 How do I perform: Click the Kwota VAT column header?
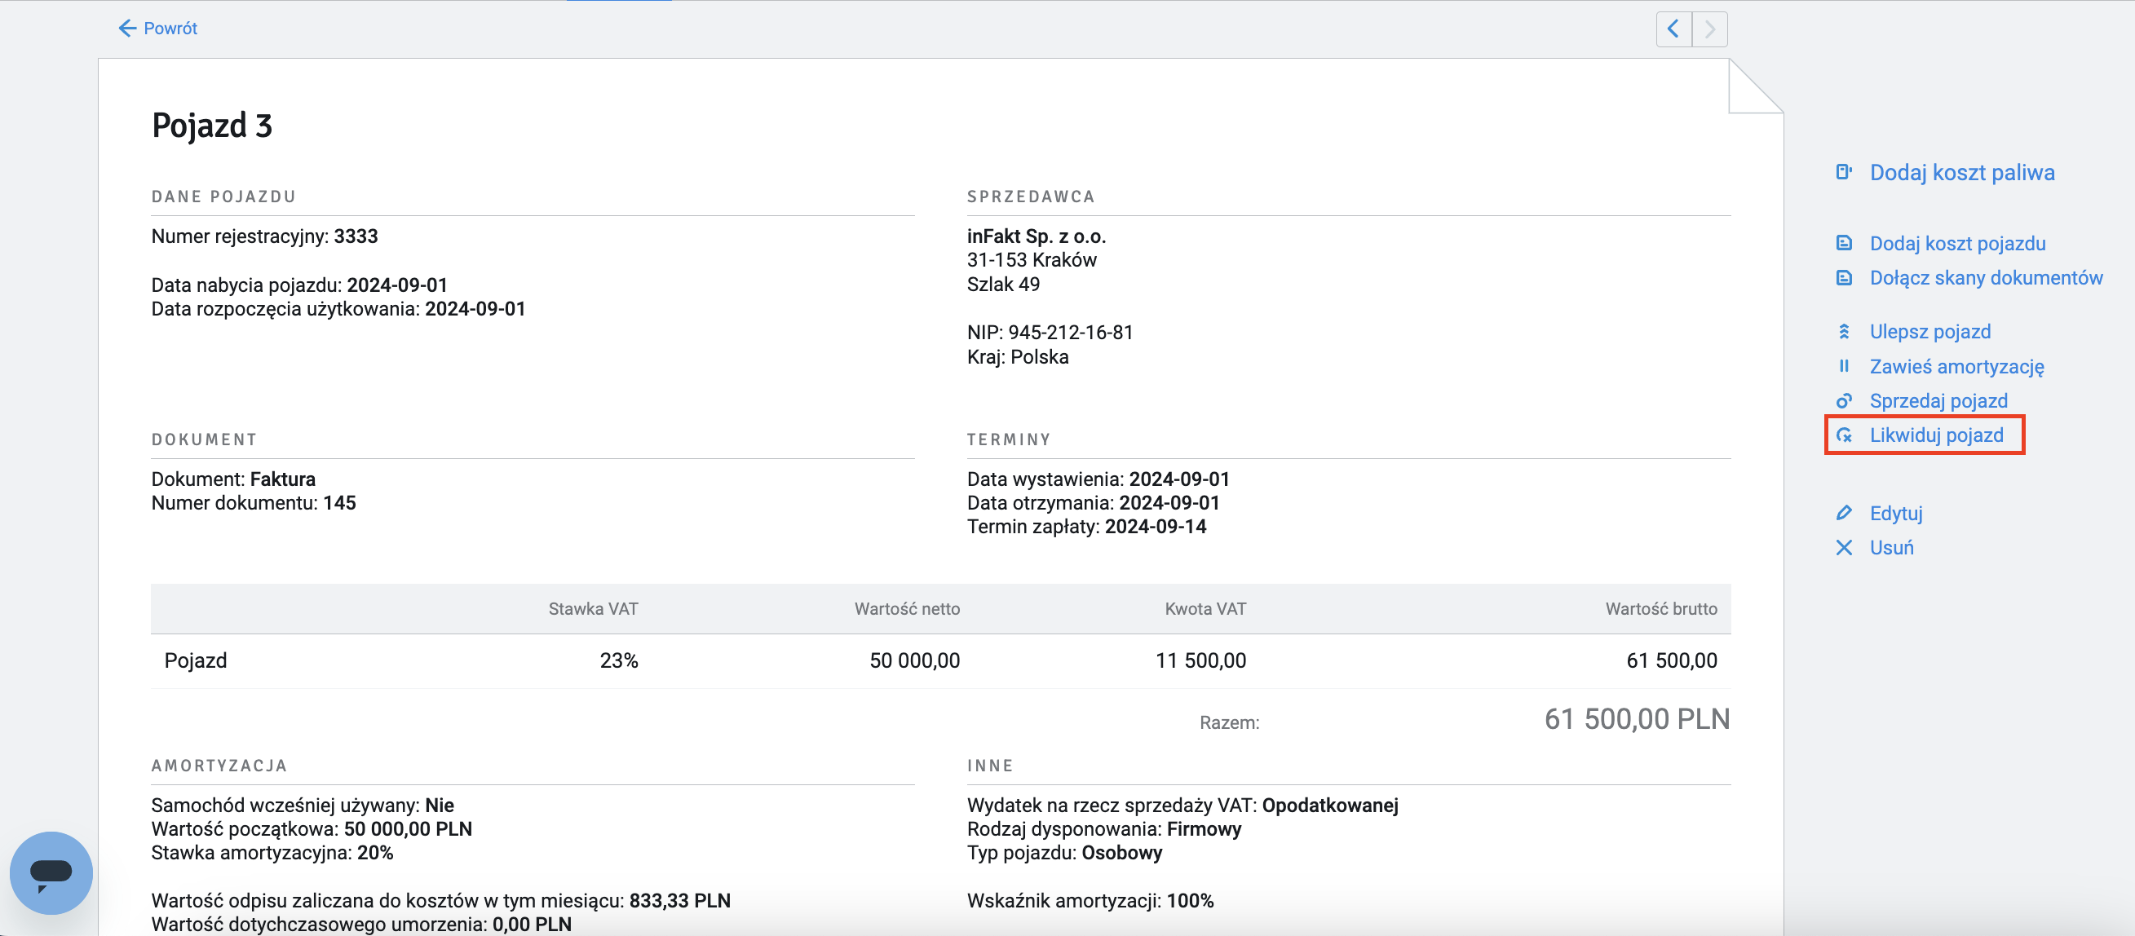click(1205, 610)
